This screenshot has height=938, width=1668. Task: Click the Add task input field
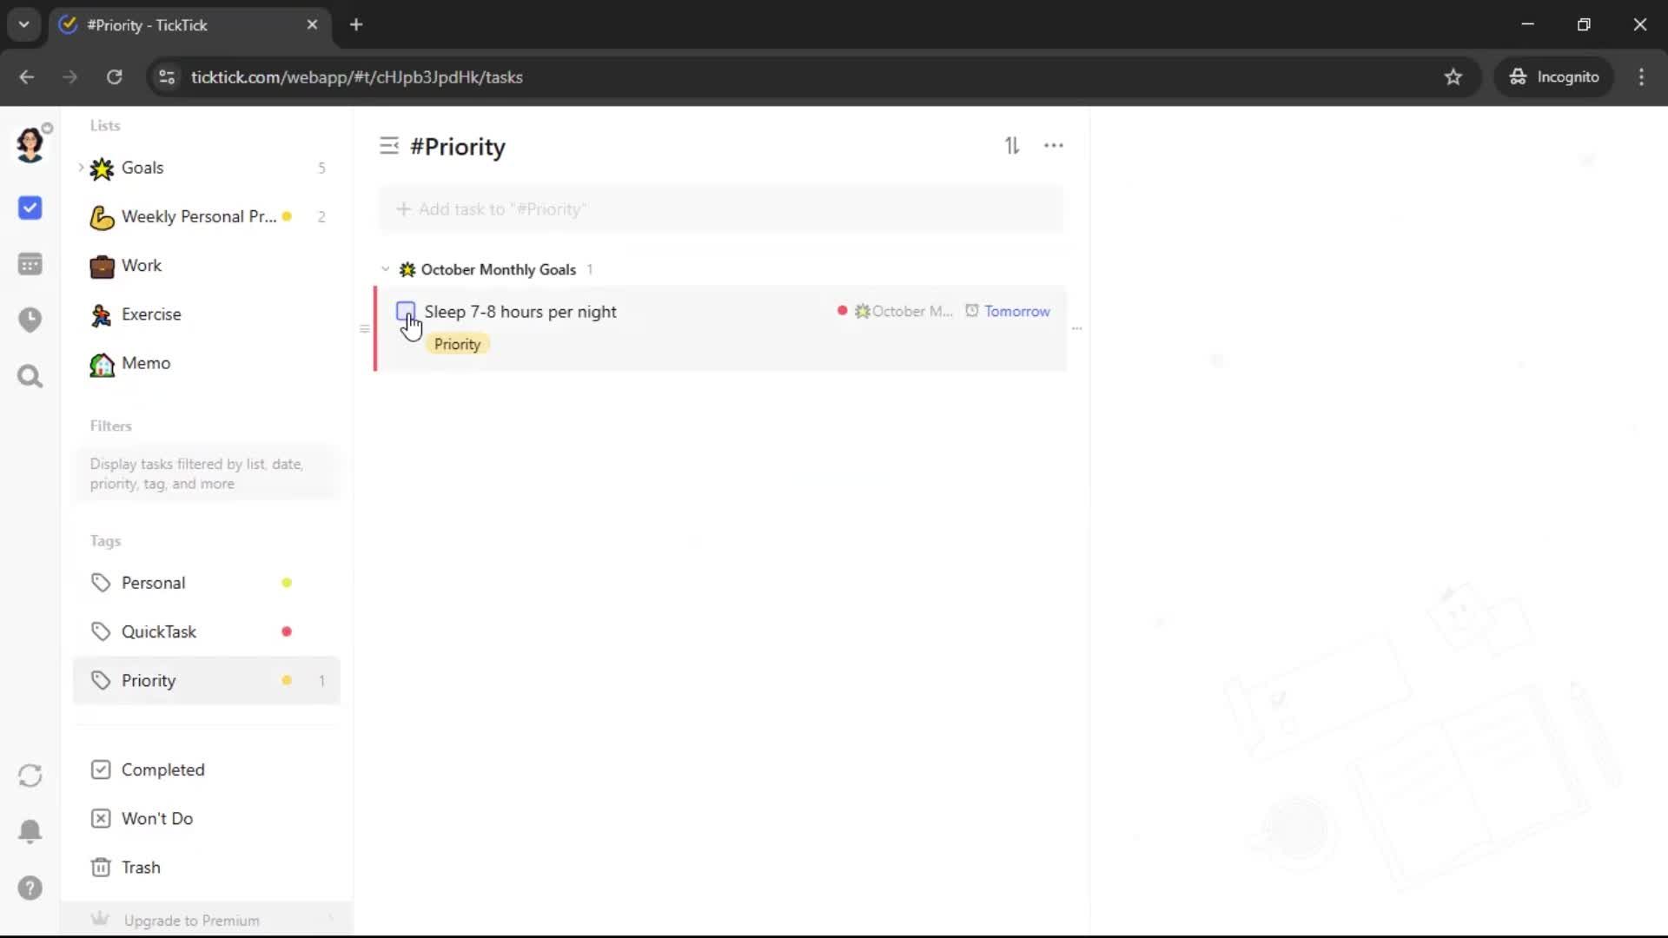(721, 209)
